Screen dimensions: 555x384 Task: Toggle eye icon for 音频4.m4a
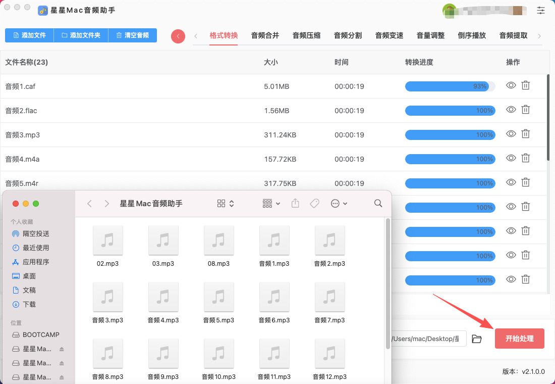click(511, 159)
